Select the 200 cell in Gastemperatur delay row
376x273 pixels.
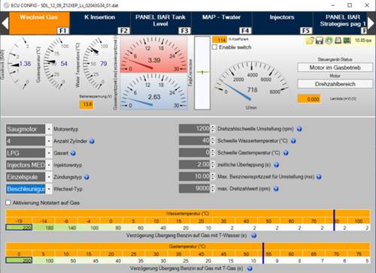(x=19, y=261)
